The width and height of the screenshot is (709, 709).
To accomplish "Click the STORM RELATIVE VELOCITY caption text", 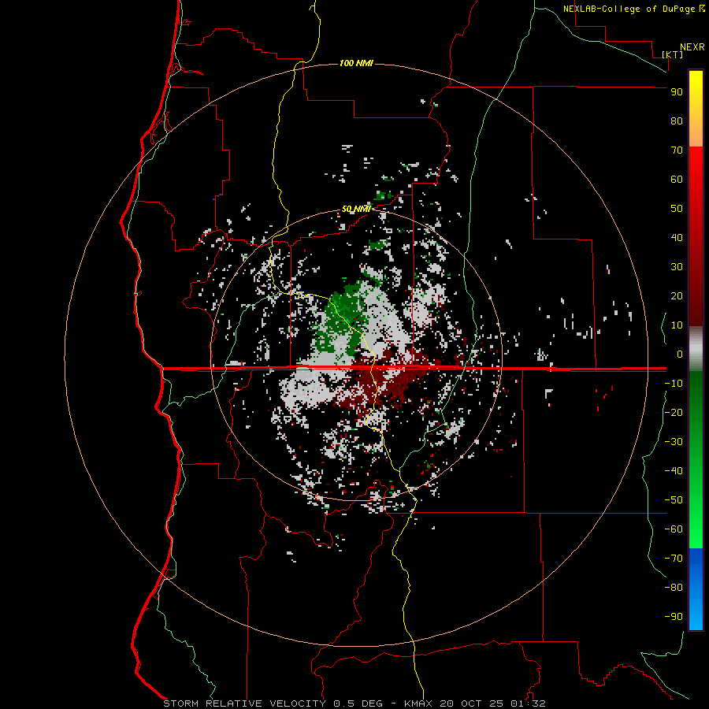I will click(244, 703).
